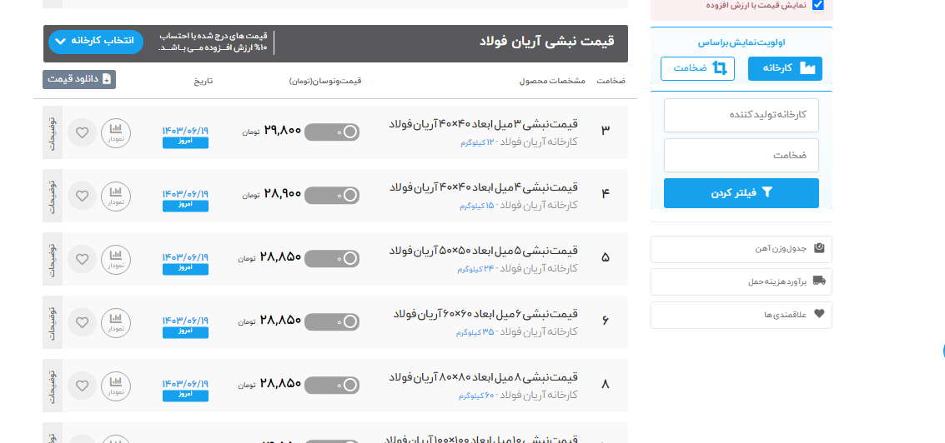Click heart icon on 3mm 40×40 row
Image resolution: width=945 pixels, height=443 pixels.
(x=82, y=132)
